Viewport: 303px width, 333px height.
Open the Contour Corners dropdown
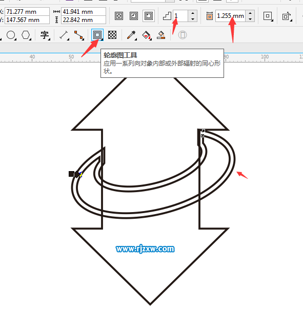pos(268,16)
